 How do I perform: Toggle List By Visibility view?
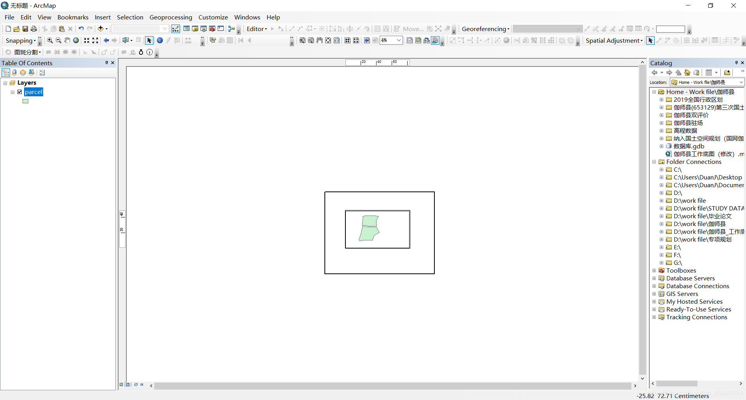pos(23,73)
